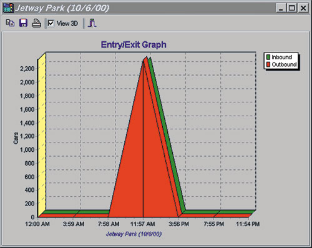Close the Jetway Park window
Image resolution: width=312 pixels, height=248 pixels.
pos(303,8)
